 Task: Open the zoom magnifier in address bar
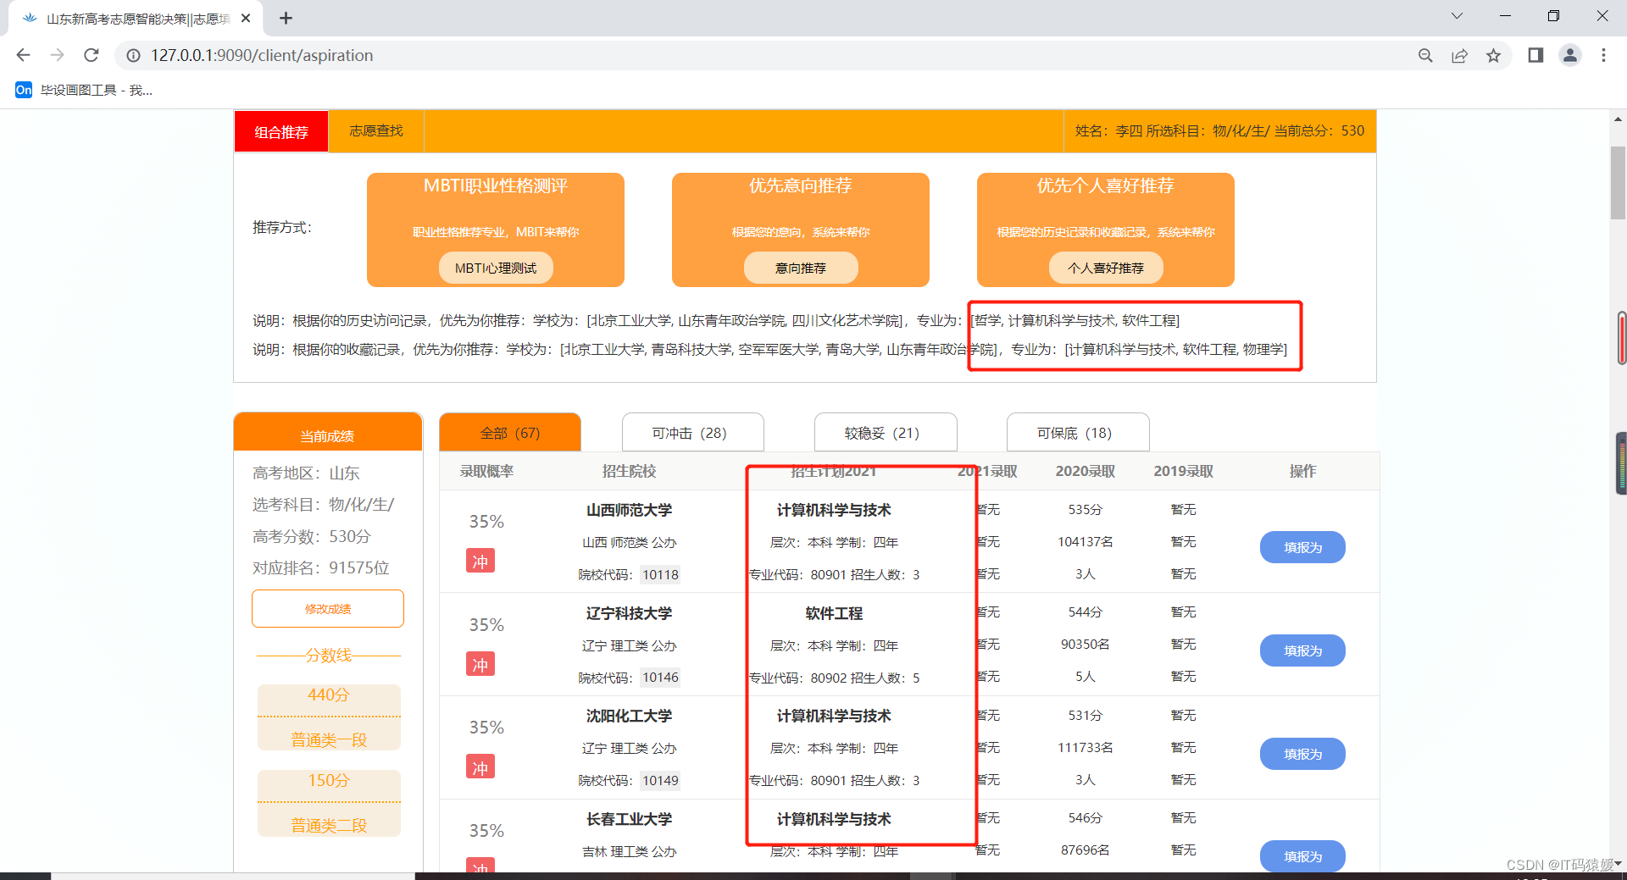tap(1425, 55)
